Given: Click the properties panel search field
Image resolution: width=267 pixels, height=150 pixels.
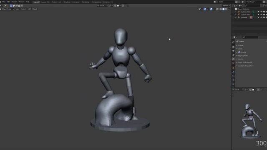Looking at the screenshot, I should (250, 37).
